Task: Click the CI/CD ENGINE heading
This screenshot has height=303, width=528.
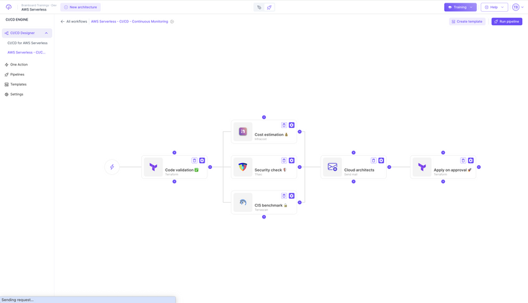Action: coord(17,20)
